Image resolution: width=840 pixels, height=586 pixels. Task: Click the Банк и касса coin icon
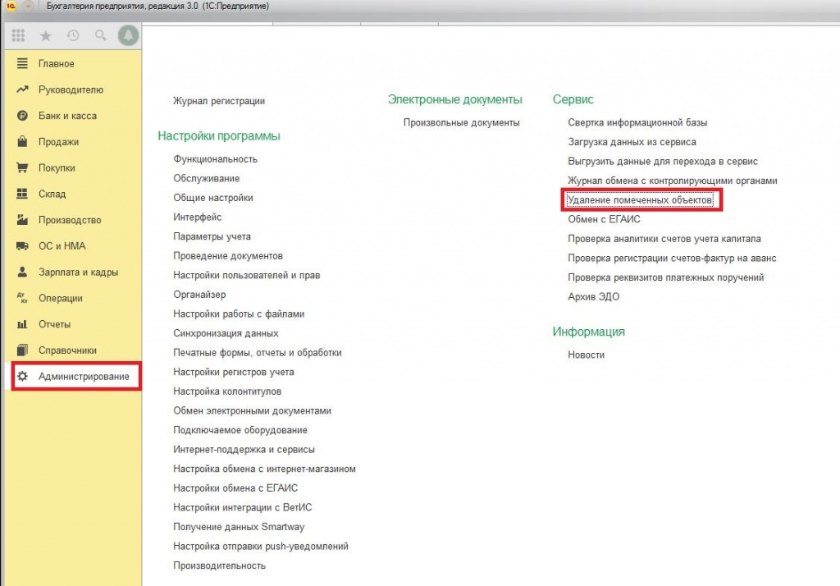tap(22, 115)
